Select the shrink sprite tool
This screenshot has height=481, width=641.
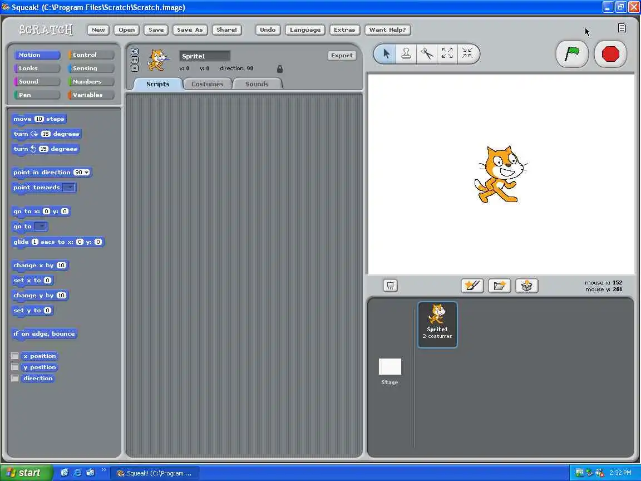coord(467,53)
